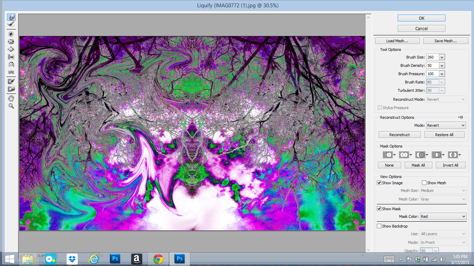Open the Turbulent Jitter dropdown arrow
The width and height of the screenshot is (474, 266).
(442, 90)
